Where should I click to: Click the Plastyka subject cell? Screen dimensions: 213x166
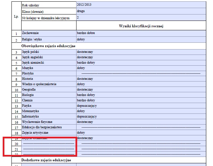point(49,73)
